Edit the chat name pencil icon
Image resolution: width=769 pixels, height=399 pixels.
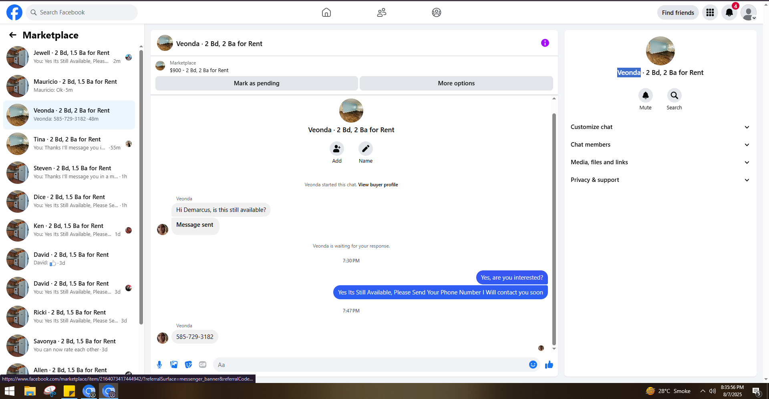(x=366, y=149)
